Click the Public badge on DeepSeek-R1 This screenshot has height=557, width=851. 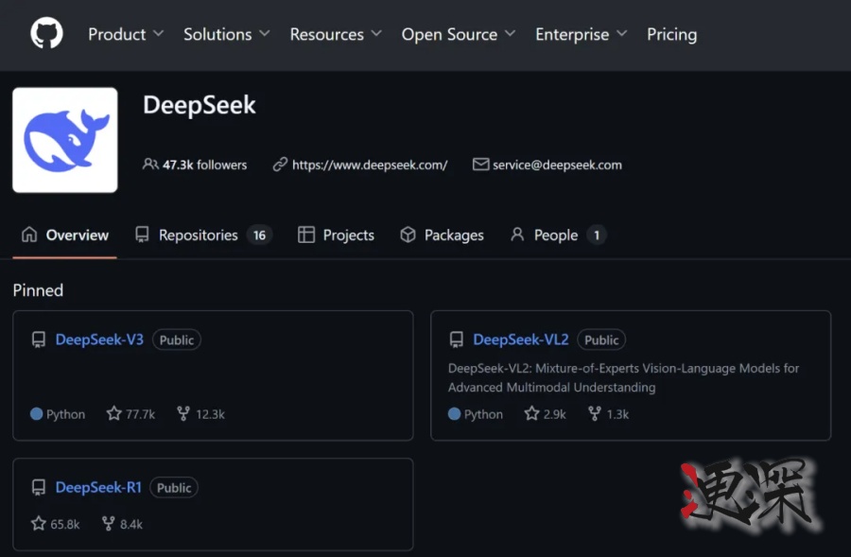pyautogui.click(x=173, y=487)
